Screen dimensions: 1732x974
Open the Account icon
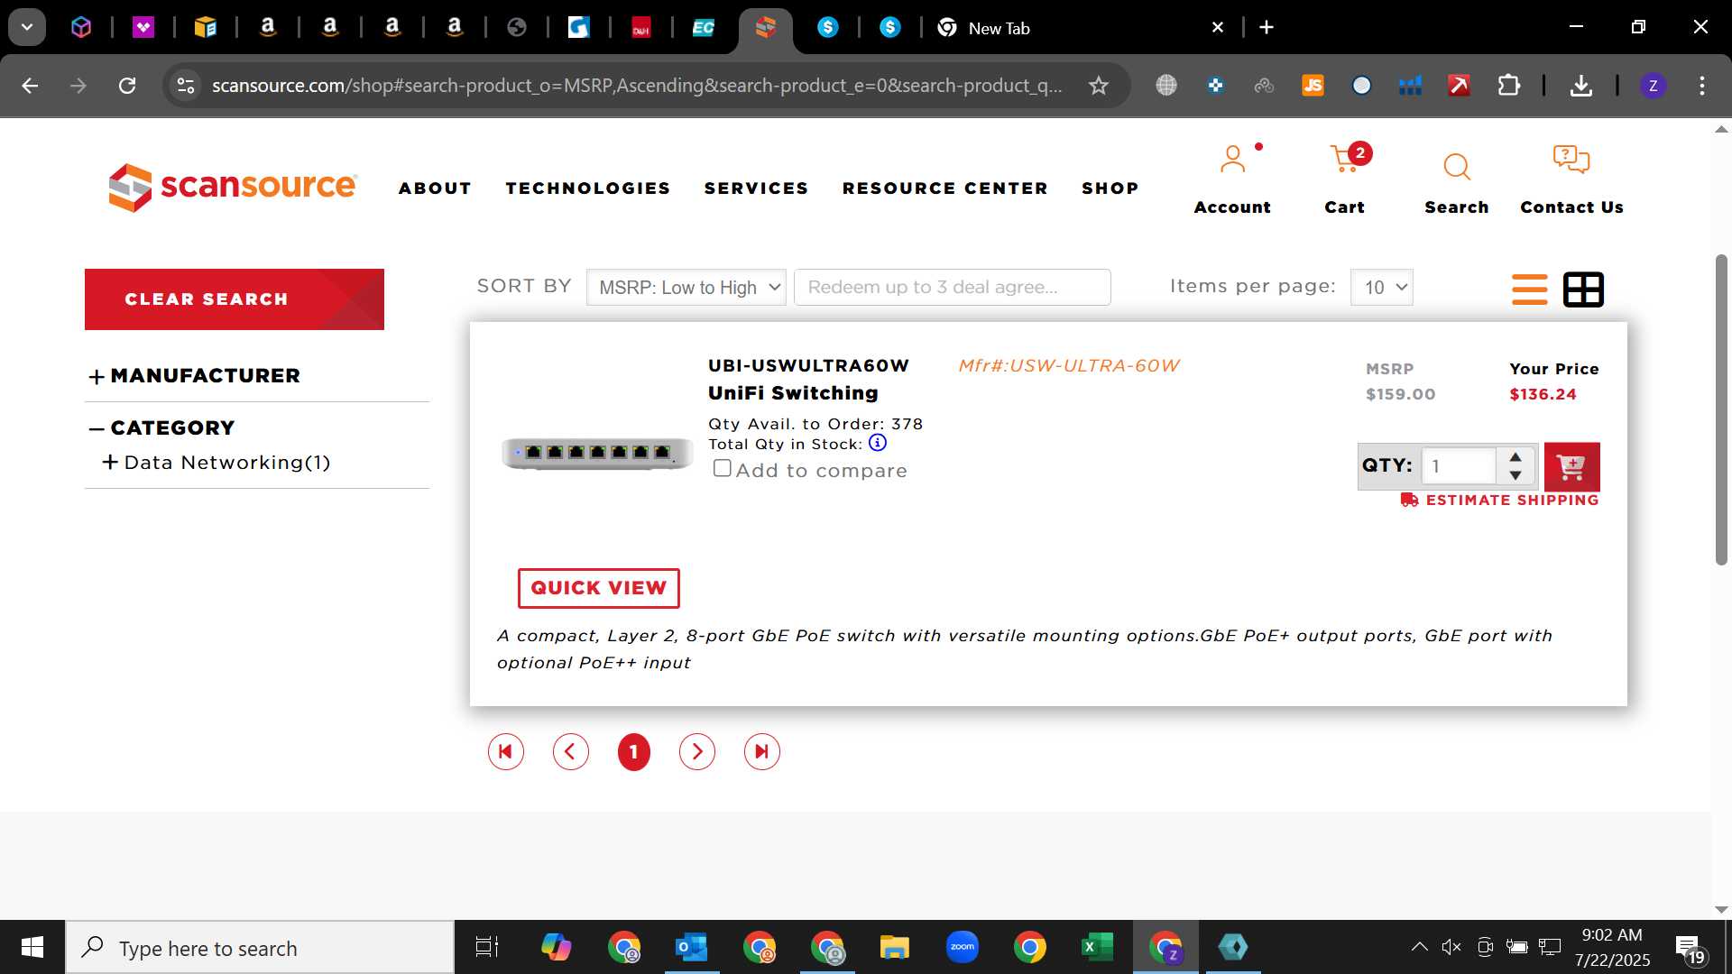pyautogui.click(x=1232, y=160)
